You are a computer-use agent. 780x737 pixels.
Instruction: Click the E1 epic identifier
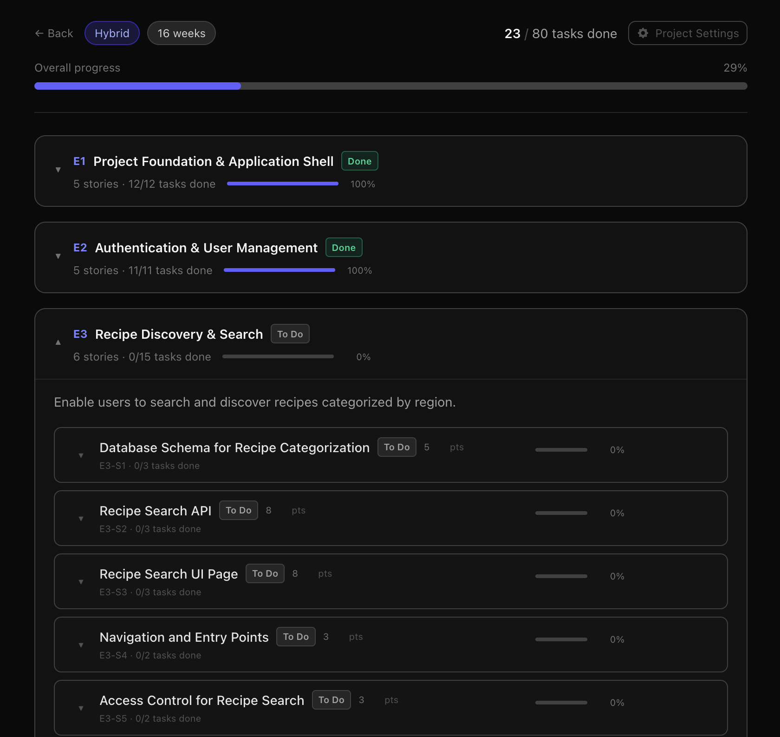click(x=79, y=161)
